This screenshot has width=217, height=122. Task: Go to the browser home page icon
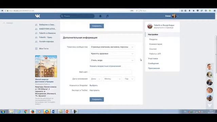194,11
